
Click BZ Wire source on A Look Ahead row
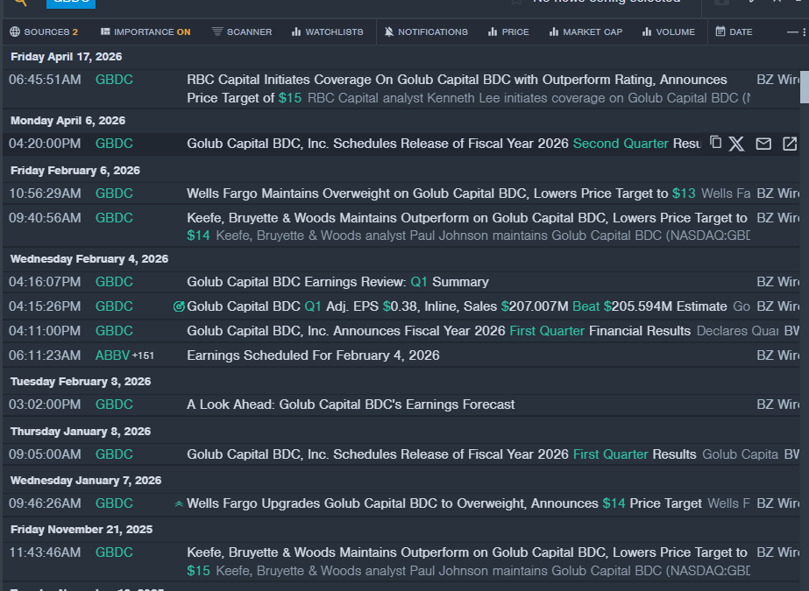(778, 405)
